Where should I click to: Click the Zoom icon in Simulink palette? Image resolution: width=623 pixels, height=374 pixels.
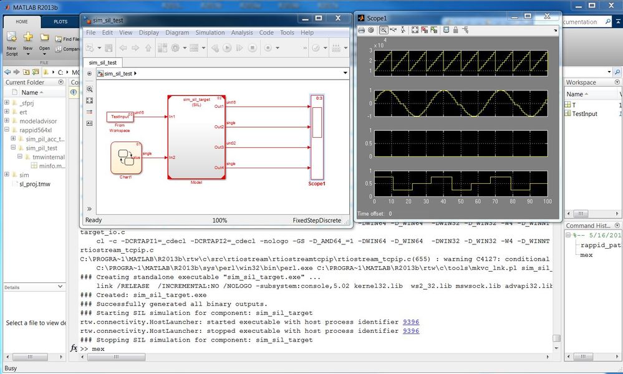coord(89,89)
